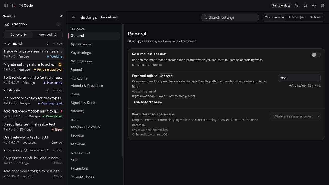Click the magnifier icon in Search settings
This screenshot has width=329, height=185.
[x=205, y=17]
